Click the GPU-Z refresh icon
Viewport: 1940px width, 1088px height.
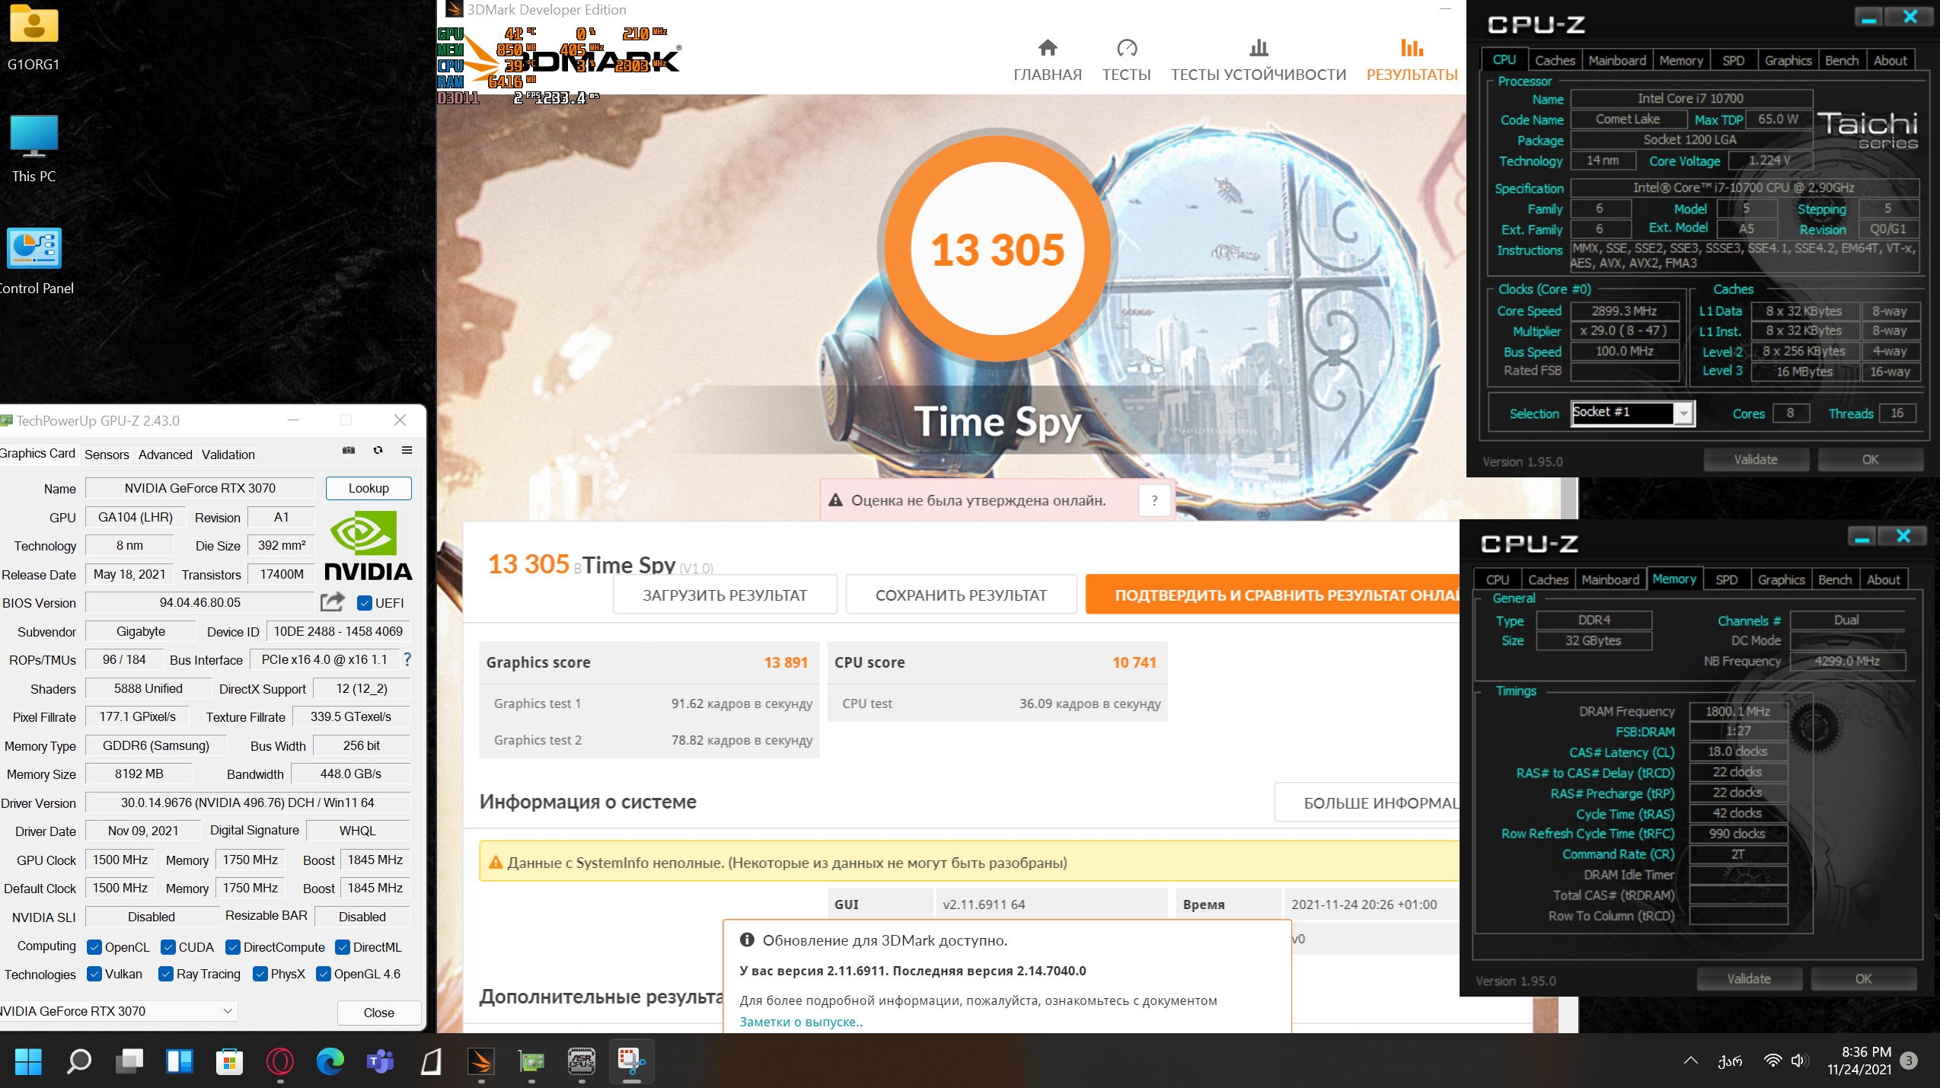point(378,450)
